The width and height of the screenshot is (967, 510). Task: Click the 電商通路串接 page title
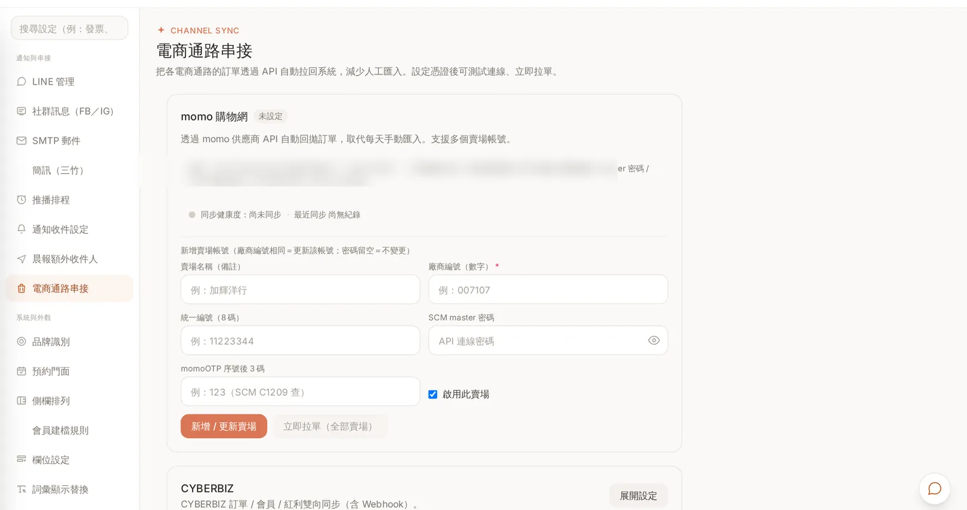pos(204,51)
